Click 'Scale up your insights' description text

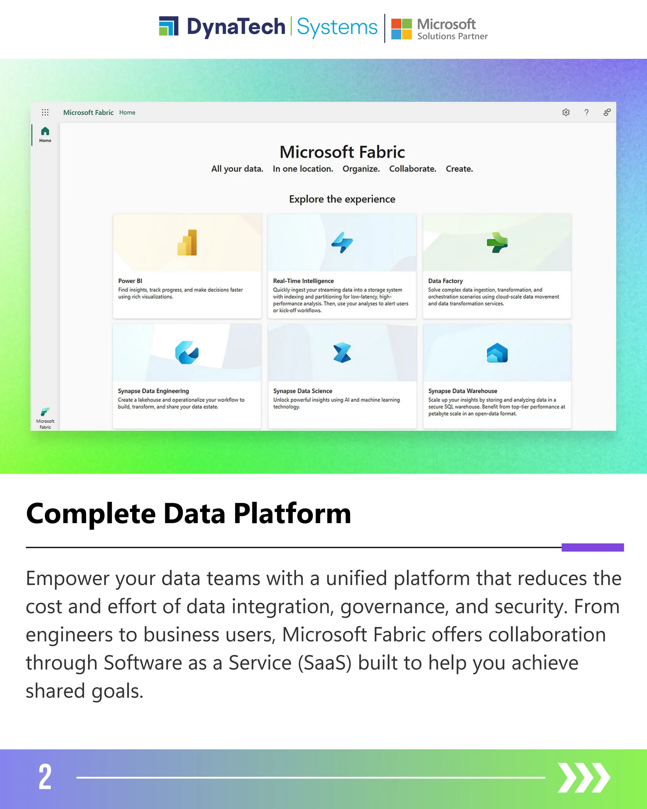point(497,406)
